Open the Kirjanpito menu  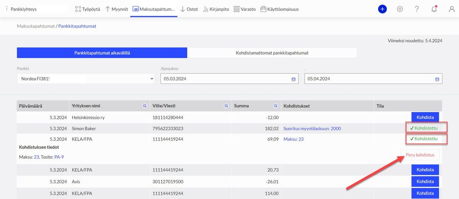tap(216, 9)
